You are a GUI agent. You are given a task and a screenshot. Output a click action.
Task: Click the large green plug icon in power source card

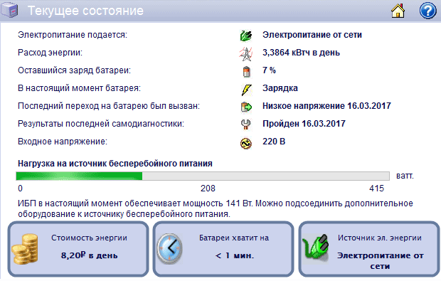pyautogui.click(x=315, y=248)
